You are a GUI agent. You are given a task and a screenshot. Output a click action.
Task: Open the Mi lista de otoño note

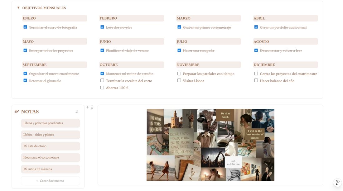pos(51,146)
